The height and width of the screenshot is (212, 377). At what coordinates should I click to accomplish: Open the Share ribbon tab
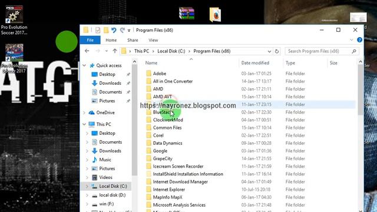pyautogui.click(x=133, y=40)
